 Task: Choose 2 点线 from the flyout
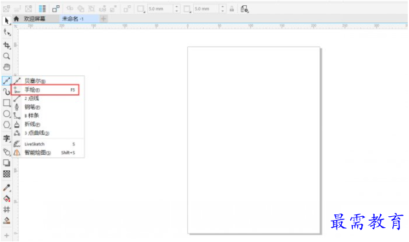click(48, 99)
